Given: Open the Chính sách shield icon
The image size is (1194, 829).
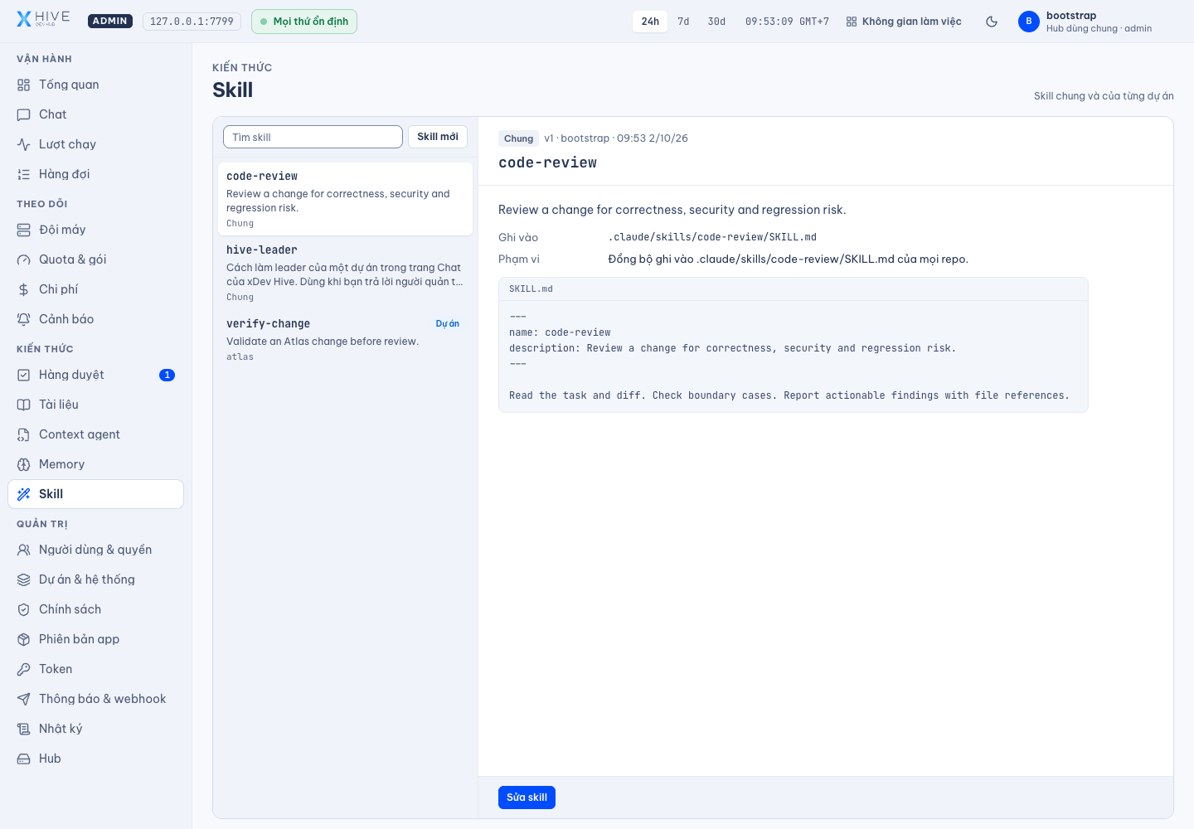Looking at the screenshot, I should tap(24, 609).
